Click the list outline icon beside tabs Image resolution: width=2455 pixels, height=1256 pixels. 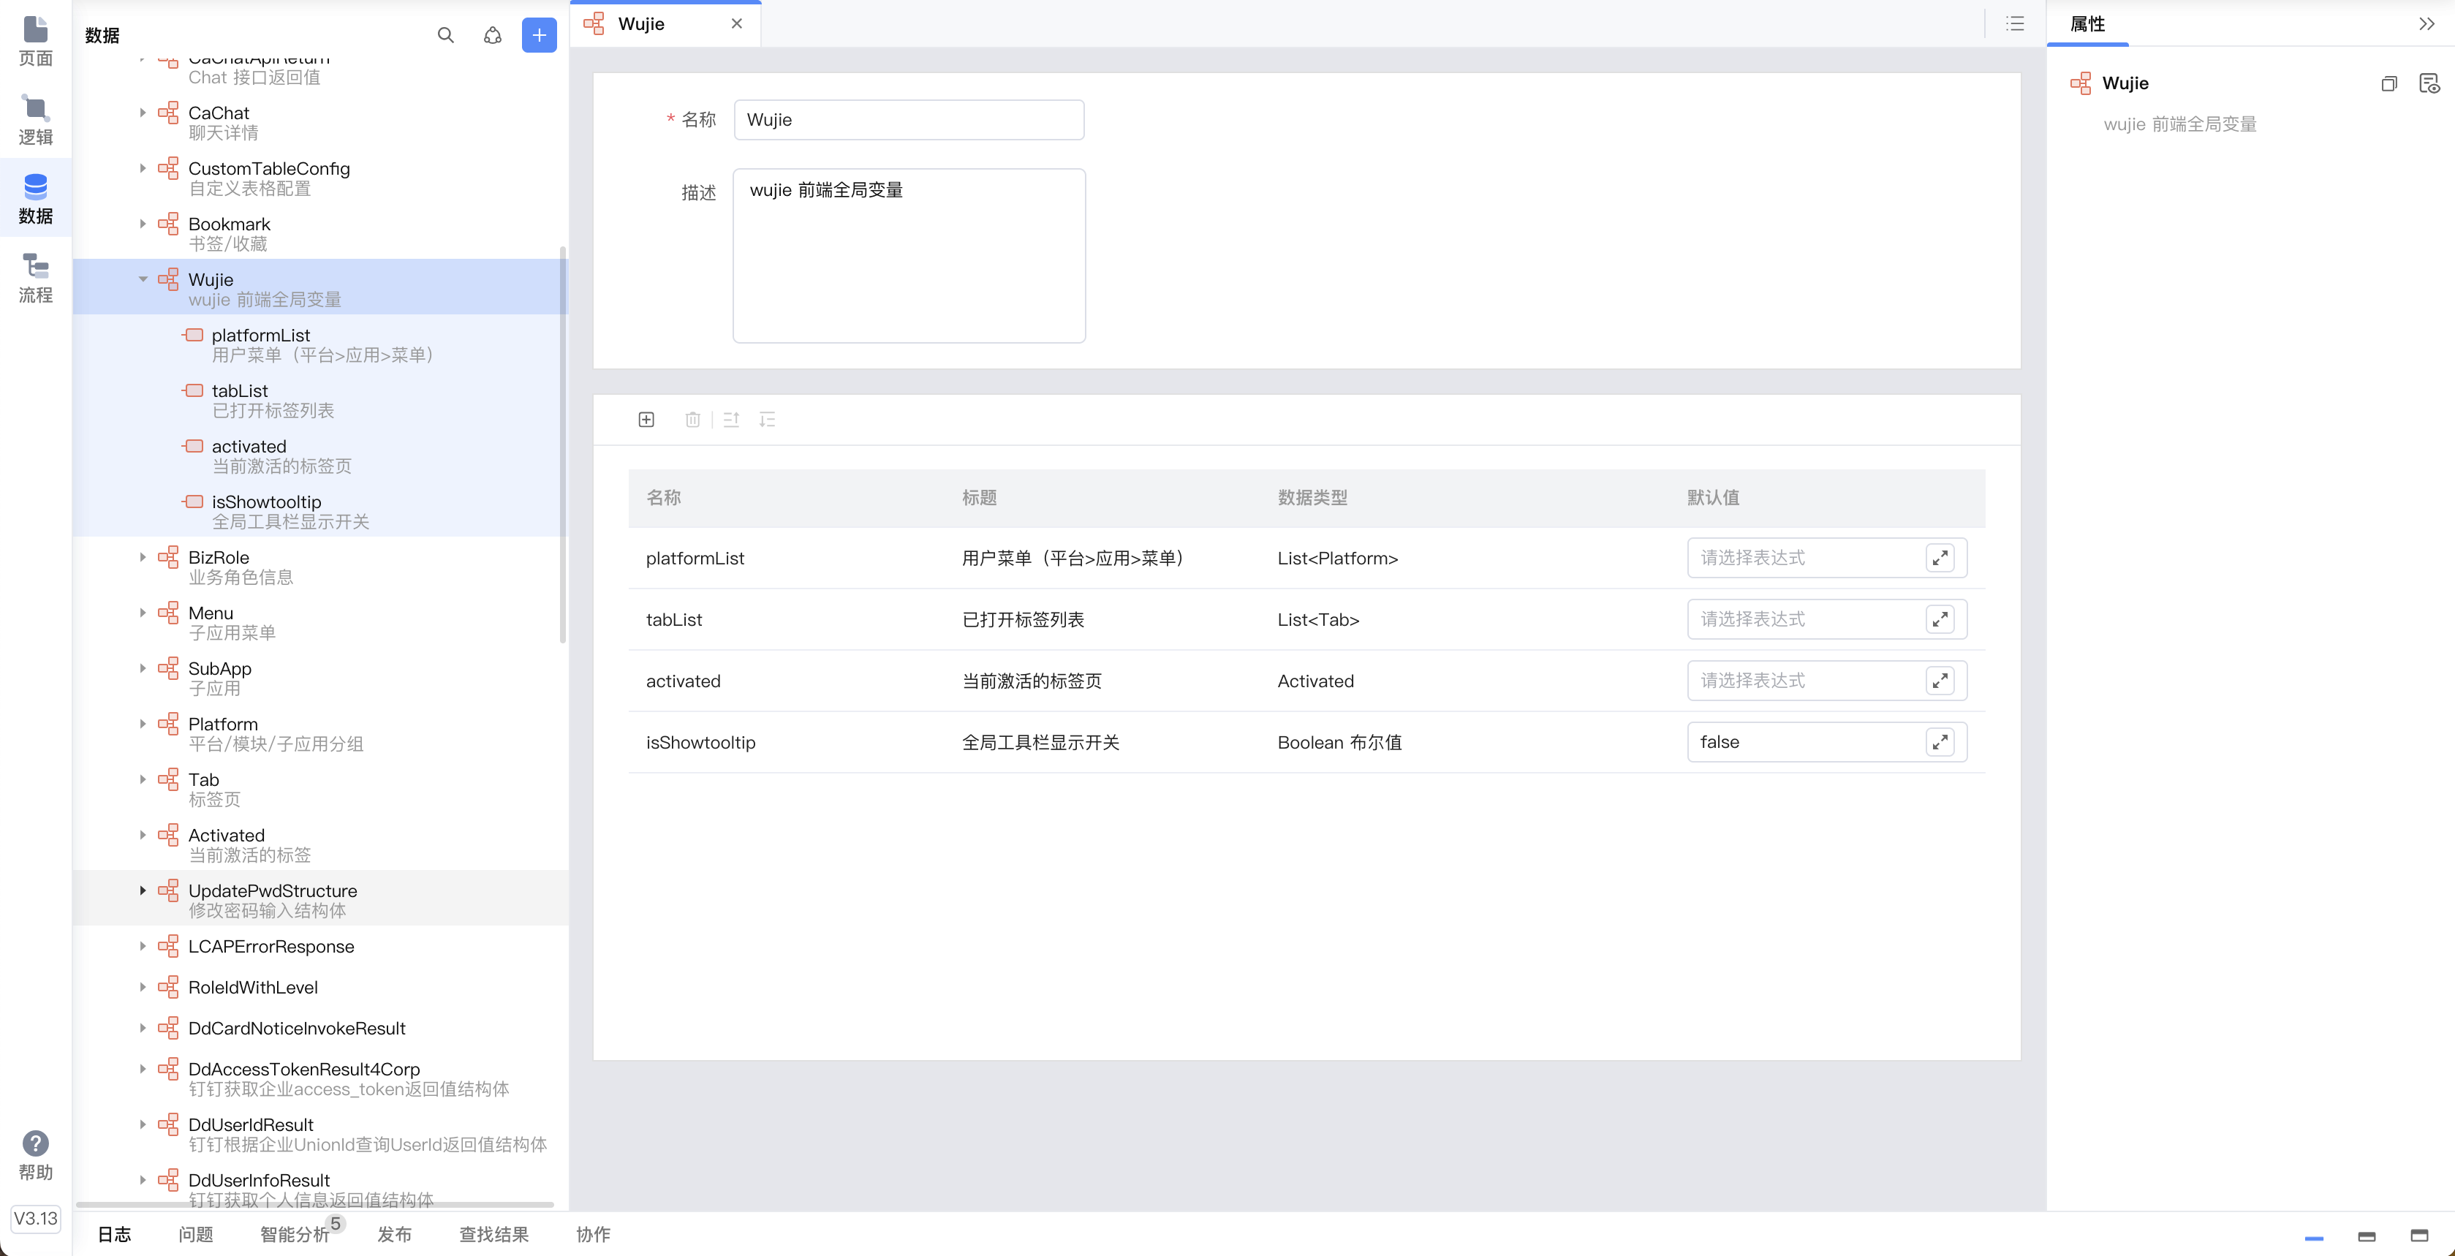tap(2015, 24)
